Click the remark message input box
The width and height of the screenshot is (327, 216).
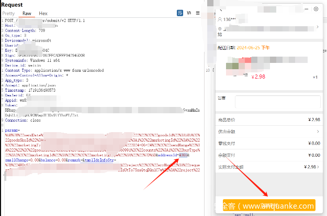click(x=278, y=102)
